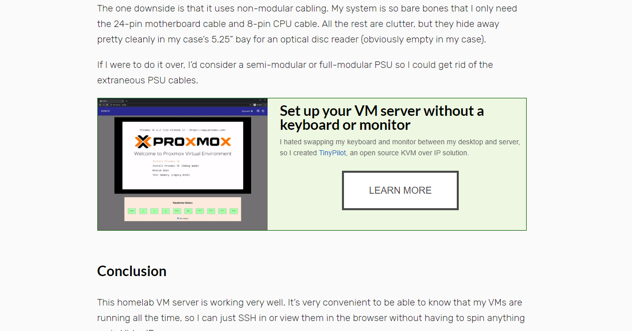632x331 pixels.
Task: Click the GitHub icon in KVM Pi header
Action: (258, 111)
